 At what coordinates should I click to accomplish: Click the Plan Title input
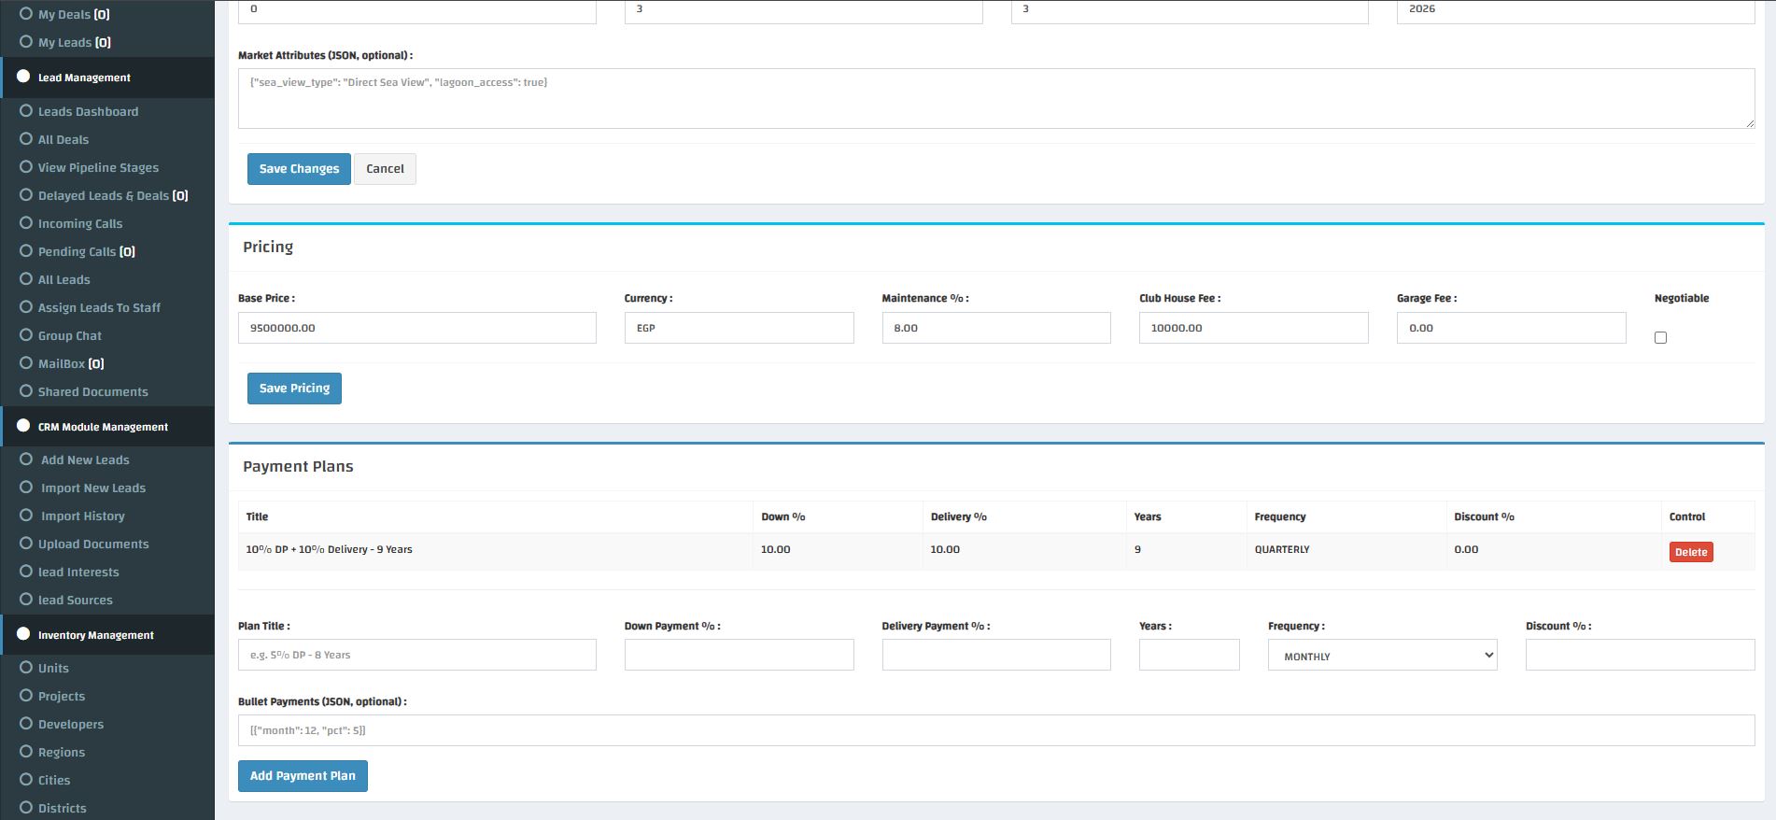point(417,655)
